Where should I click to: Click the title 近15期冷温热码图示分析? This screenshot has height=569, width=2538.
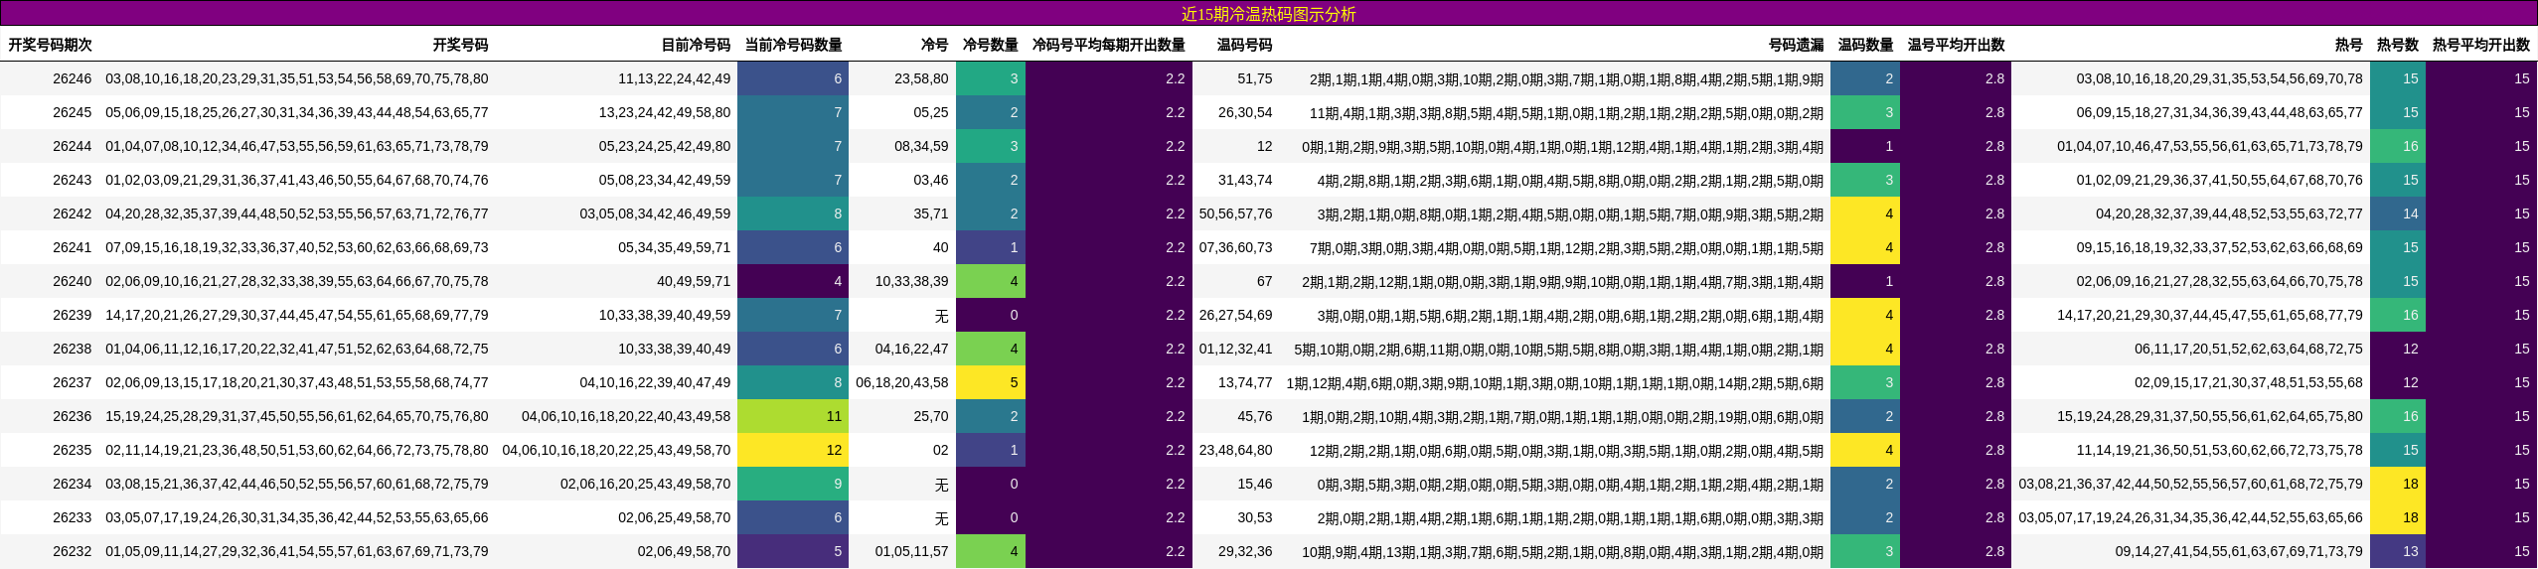(x=1268, y=14)
